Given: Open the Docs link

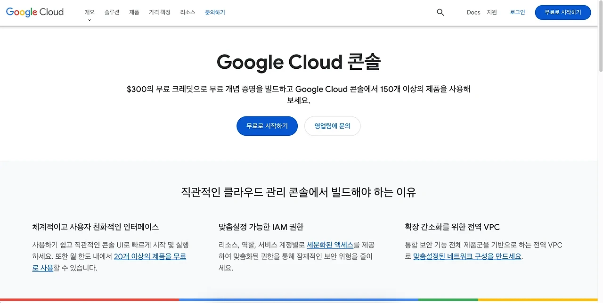Looking at the screenshot, I should coord(473,12).
